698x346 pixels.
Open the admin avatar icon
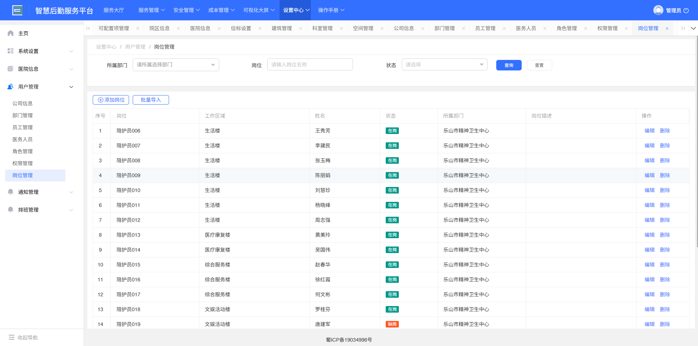658,10
